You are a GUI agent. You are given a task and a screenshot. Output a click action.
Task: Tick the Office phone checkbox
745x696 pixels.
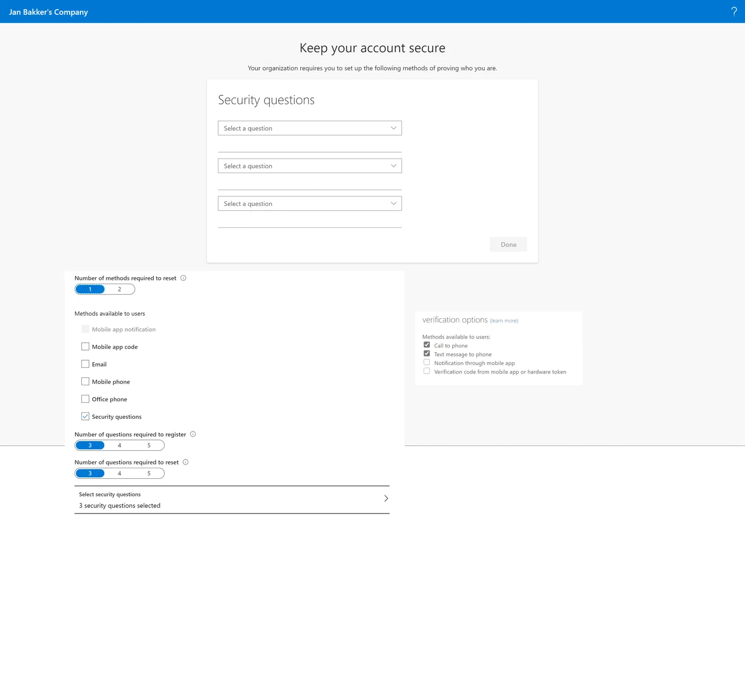pyautogui.click(x=85, y=399)
